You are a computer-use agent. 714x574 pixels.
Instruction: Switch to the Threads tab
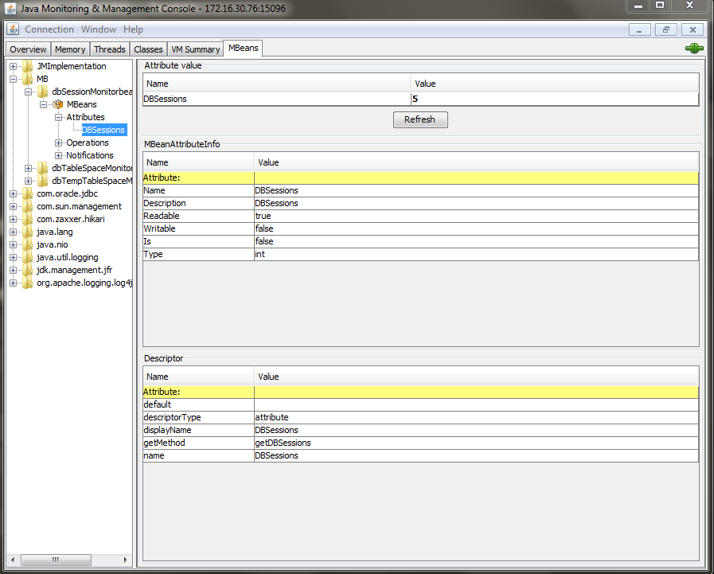[109, 49]
